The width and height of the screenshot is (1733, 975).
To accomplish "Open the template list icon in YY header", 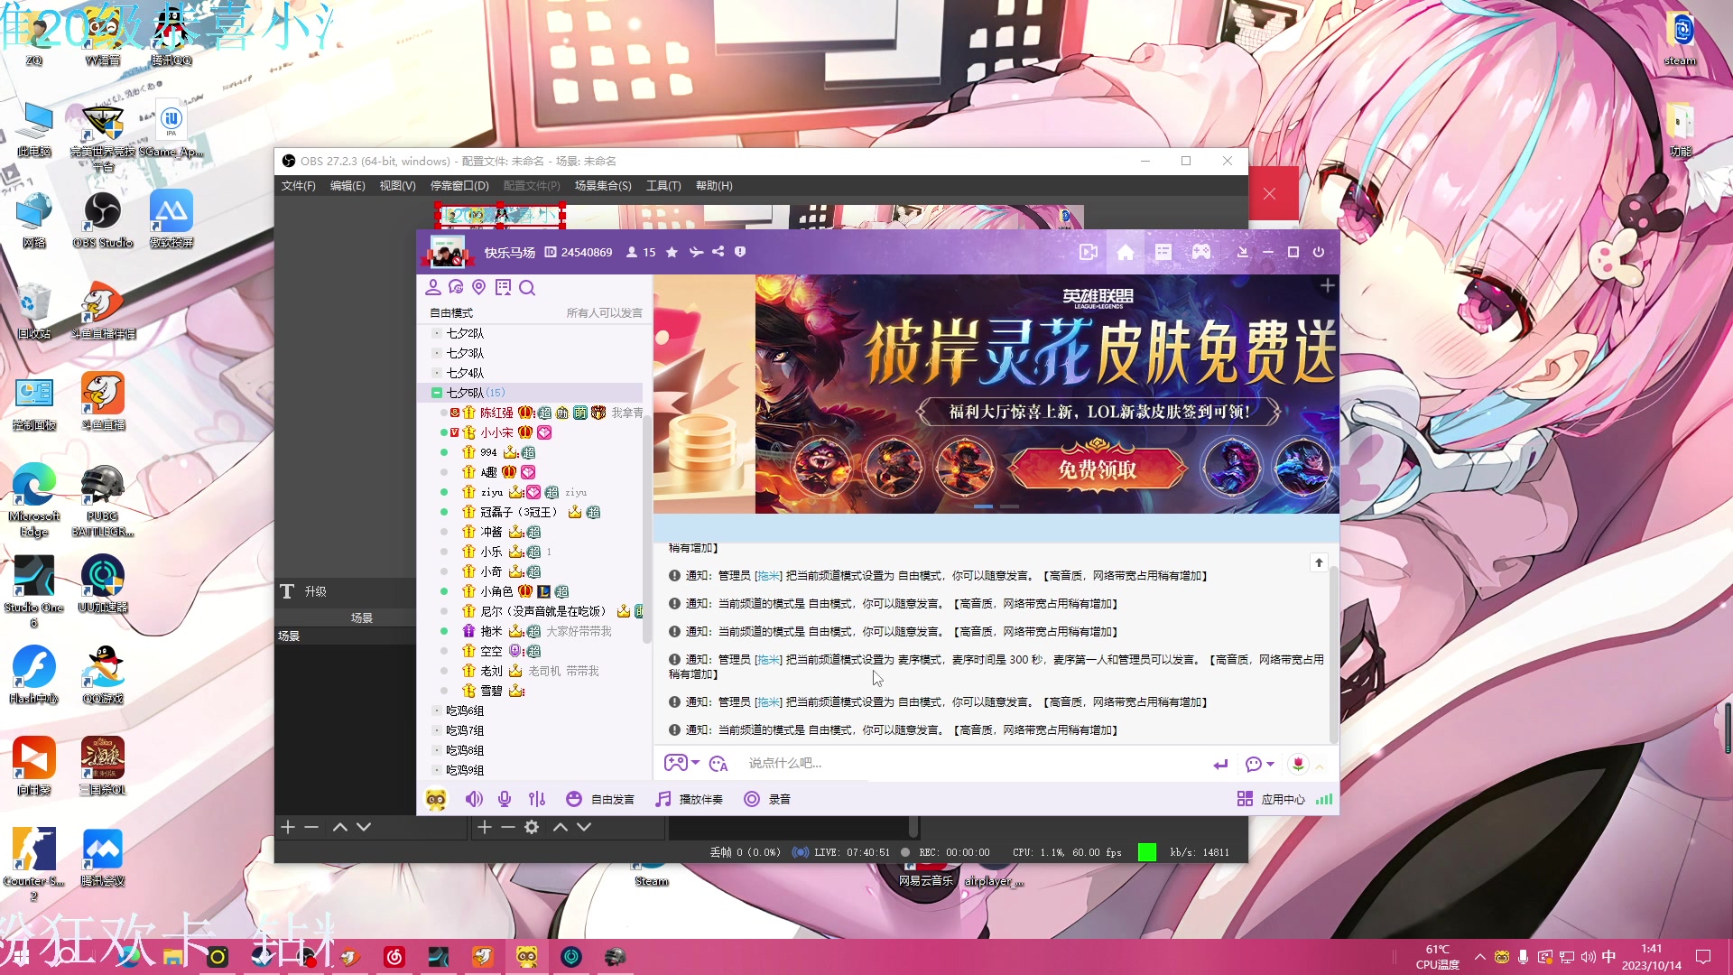I will click(1163, 253).
